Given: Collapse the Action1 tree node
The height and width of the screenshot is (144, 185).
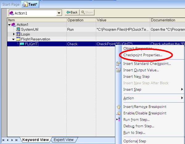Looking at the screenshot, I should pyautogui.click(x=9, y=25).
